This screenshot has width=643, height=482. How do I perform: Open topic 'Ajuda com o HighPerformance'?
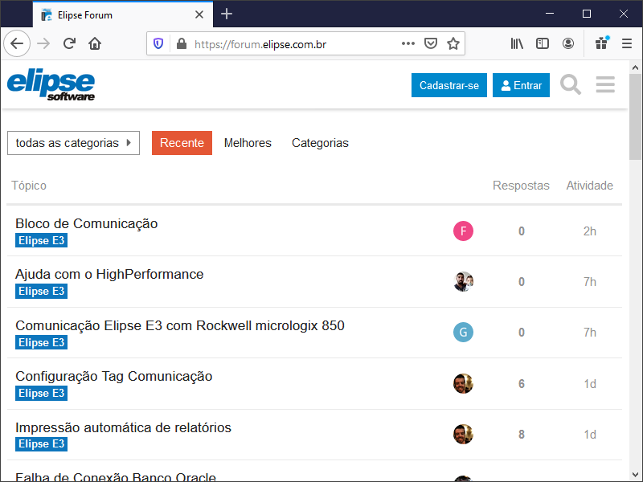pos(109,274)
